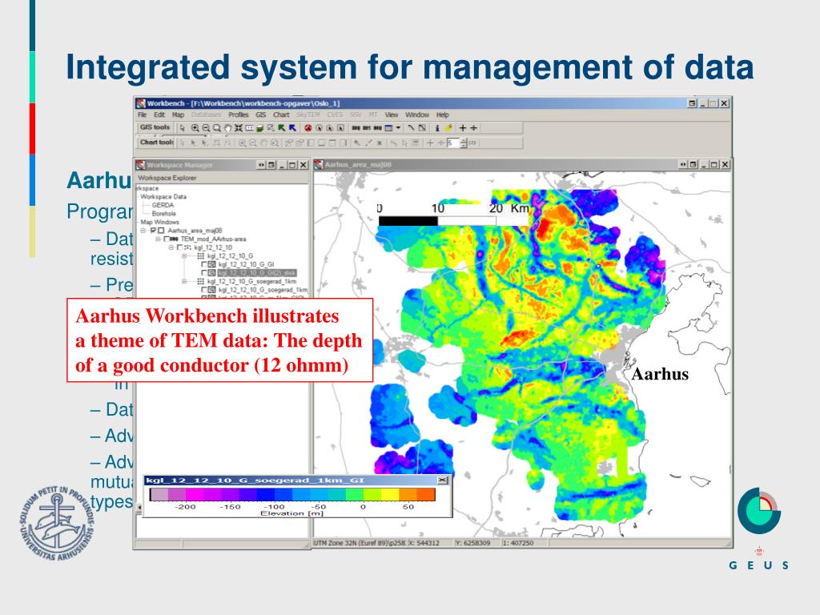Click the UTM Zone 32N status bar entry
Viewport: 820px width, 615px height.
point(360,543)
